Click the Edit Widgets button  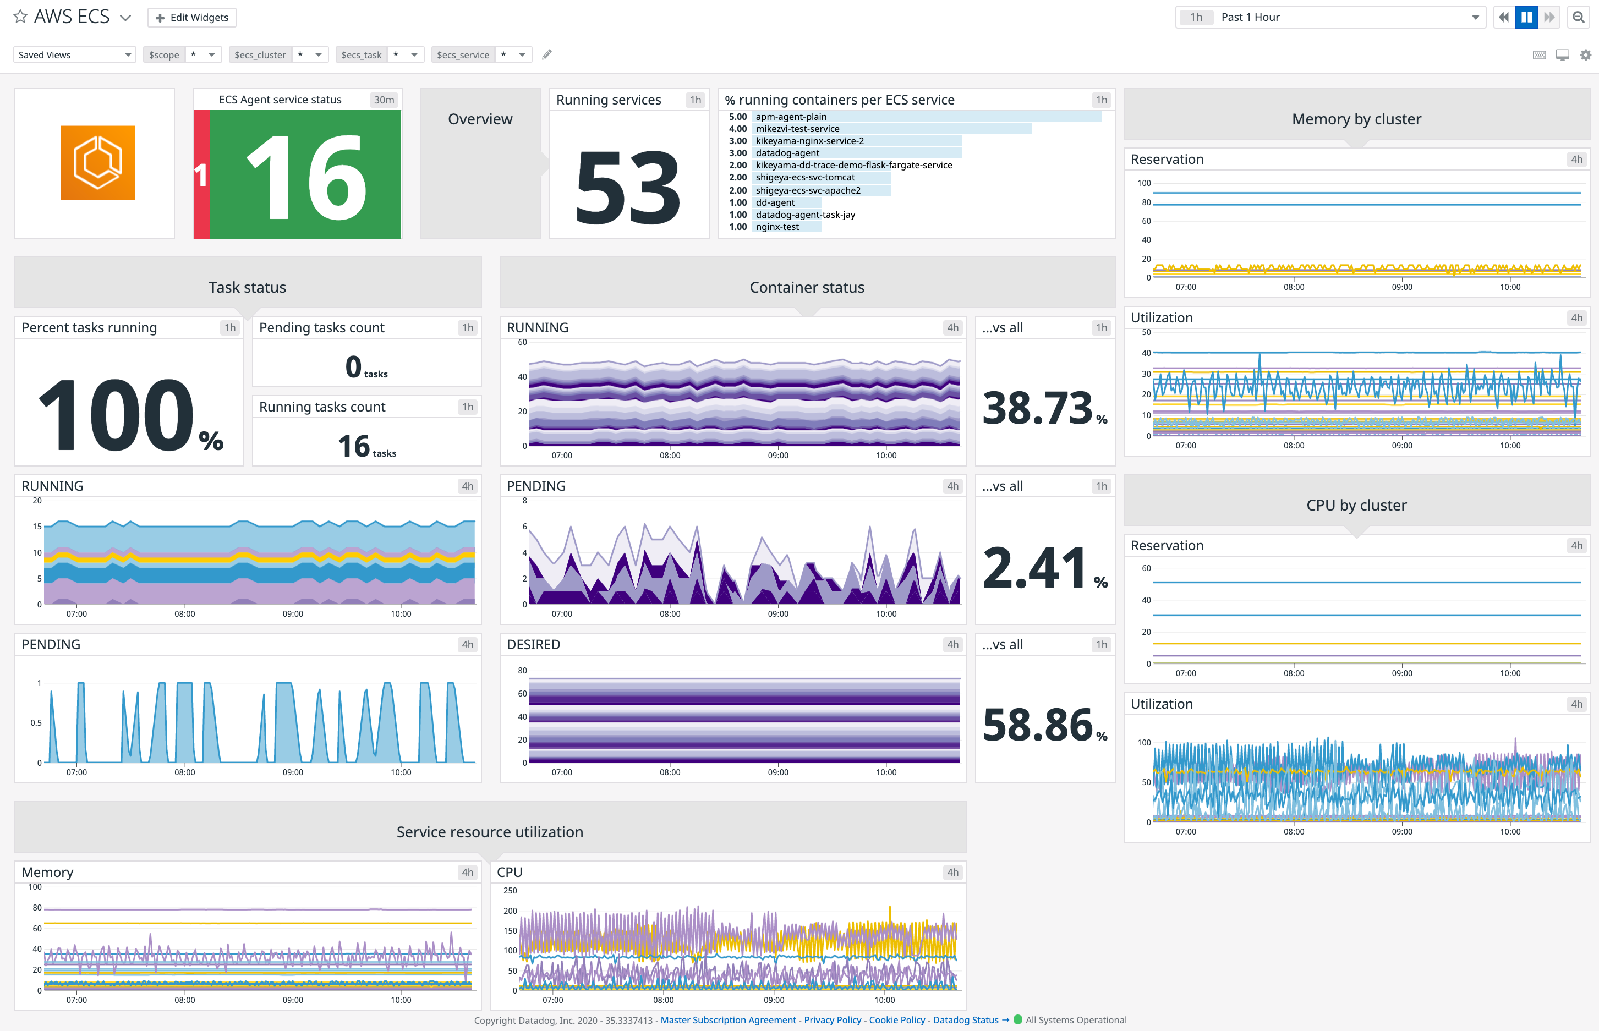click(192, 17)
